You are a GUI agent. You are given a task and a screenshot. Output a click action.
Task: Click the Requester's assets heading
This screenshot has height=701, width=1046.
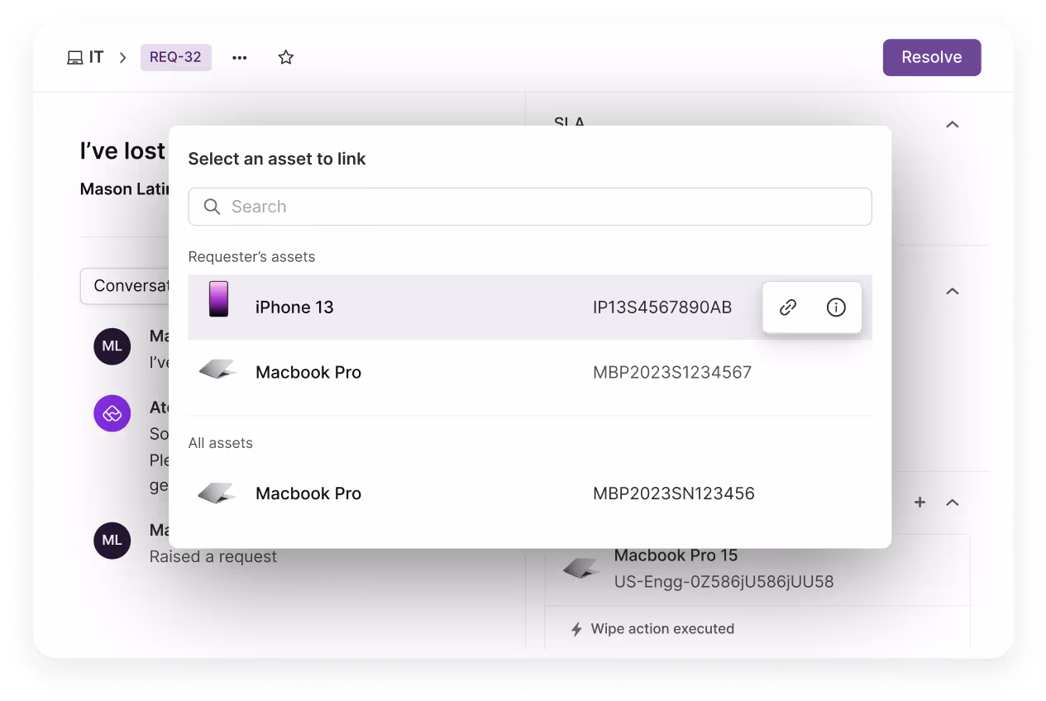pos(251,257)
